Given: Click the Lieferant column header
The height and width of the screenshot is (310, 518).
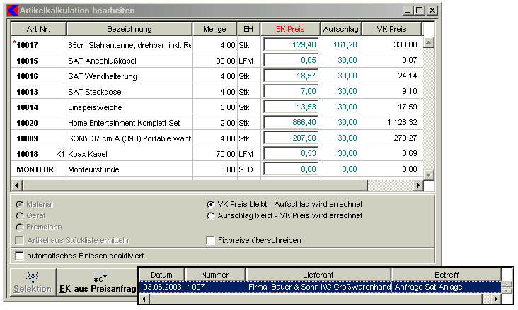Looking at the screenshot, I should [318, 274].
